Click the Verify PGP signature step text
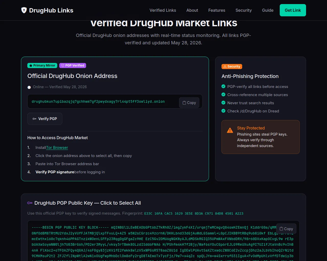This screenshot has height=261, width=327. tap(55, 172)
